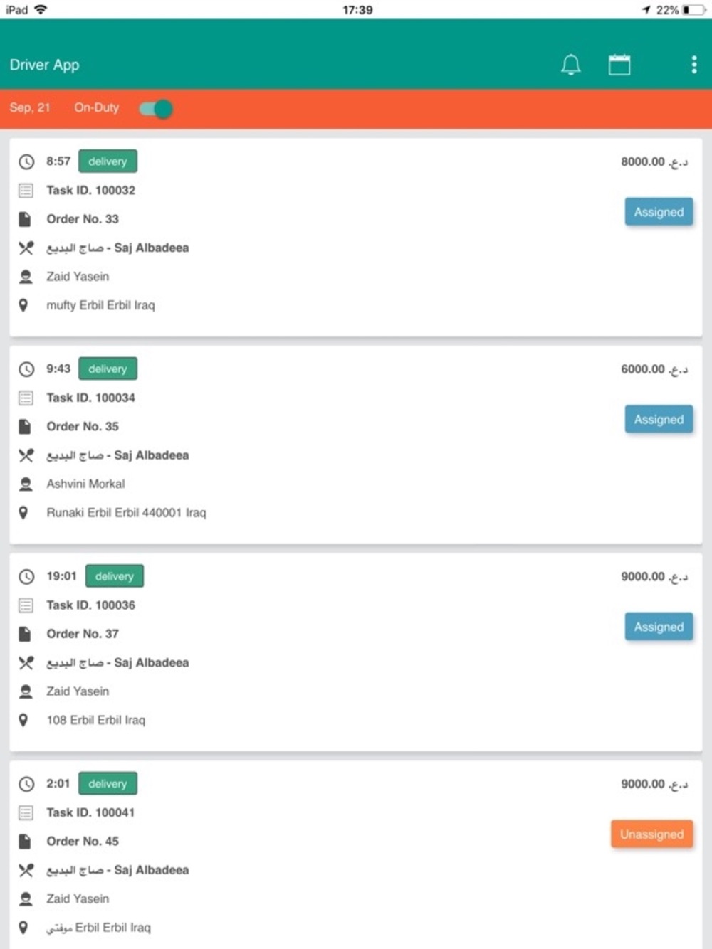Click document icon beside Order No. 37
The image size is (712, 949).
(25, 634)
